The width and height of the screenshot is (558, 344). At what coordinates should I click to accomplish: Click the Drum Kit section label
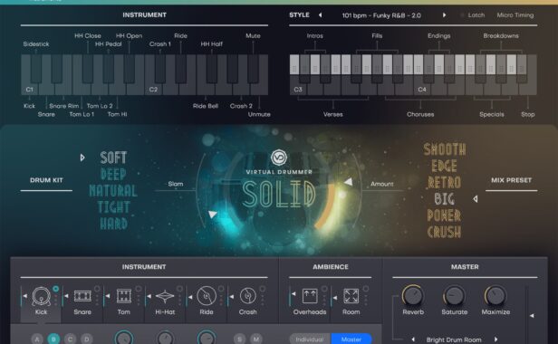tap(46, 180)
